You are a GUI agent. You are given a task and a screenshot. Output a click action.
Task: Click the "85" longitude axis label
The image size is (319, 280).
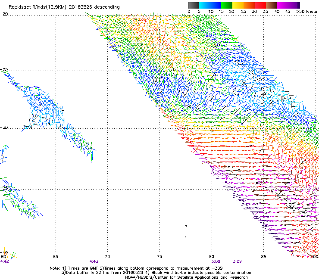(x=263, y=257)
